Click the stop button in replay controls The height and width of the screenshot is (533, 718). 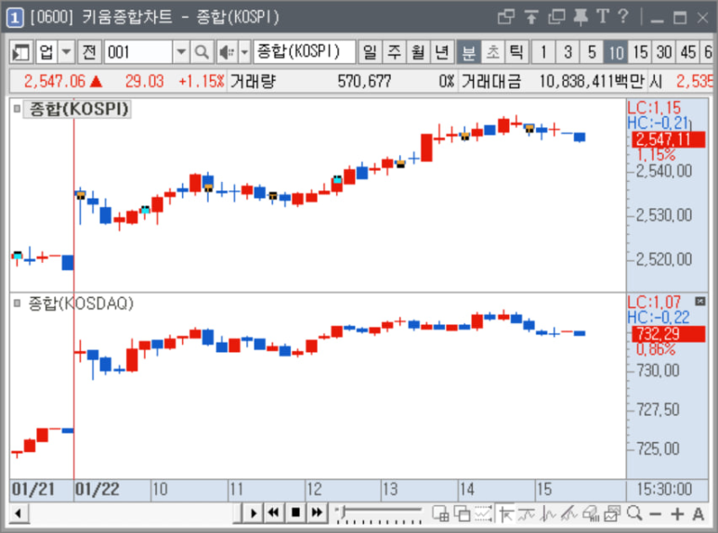point(295,513)
